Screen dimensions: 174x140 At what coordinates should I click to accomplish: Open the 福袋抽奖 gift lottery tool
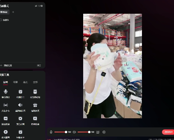[35, 105]
